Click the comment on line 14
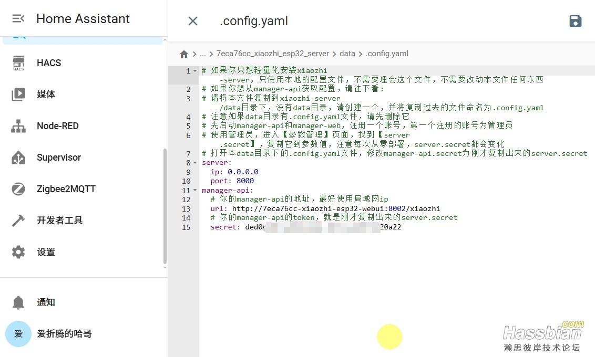Image resolution: width=595 pixels, height=357 pixels. [x=334, y=218]
